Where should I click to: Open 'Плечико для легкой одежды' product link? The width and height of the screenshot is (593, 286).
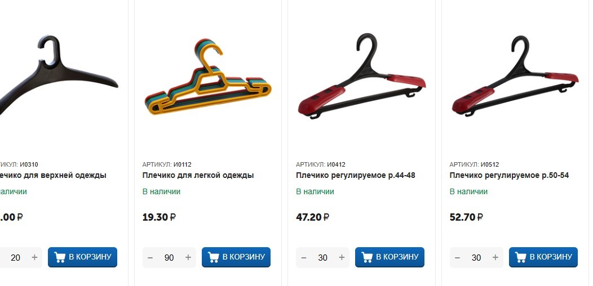coord(198,175)
